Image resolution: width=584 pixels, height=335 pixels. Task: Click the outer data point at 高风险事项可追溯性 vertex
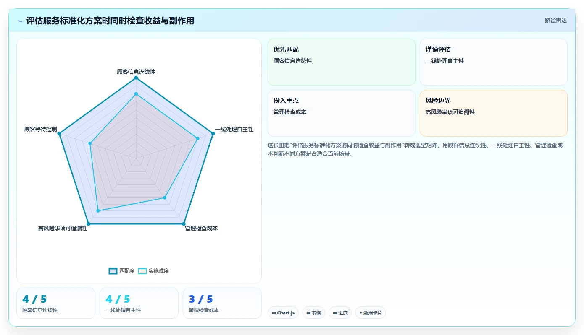[x=88, y=224]
